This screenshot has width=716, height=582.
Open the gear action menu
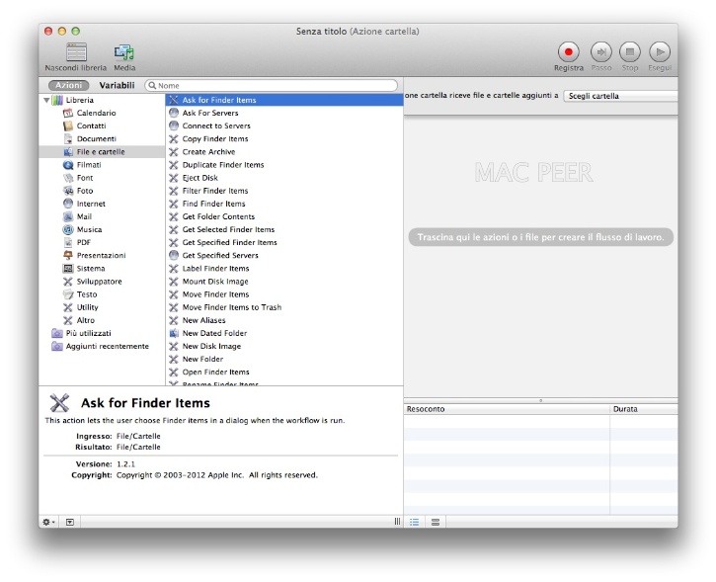coord(48,522)
